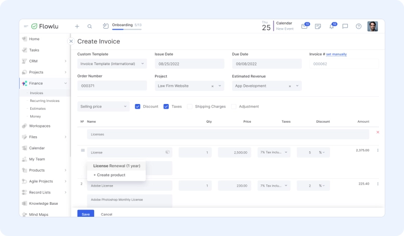This screenshot has height=236, width=404.
Task: Open the mail inbox icon
Action: click(305, 27)
